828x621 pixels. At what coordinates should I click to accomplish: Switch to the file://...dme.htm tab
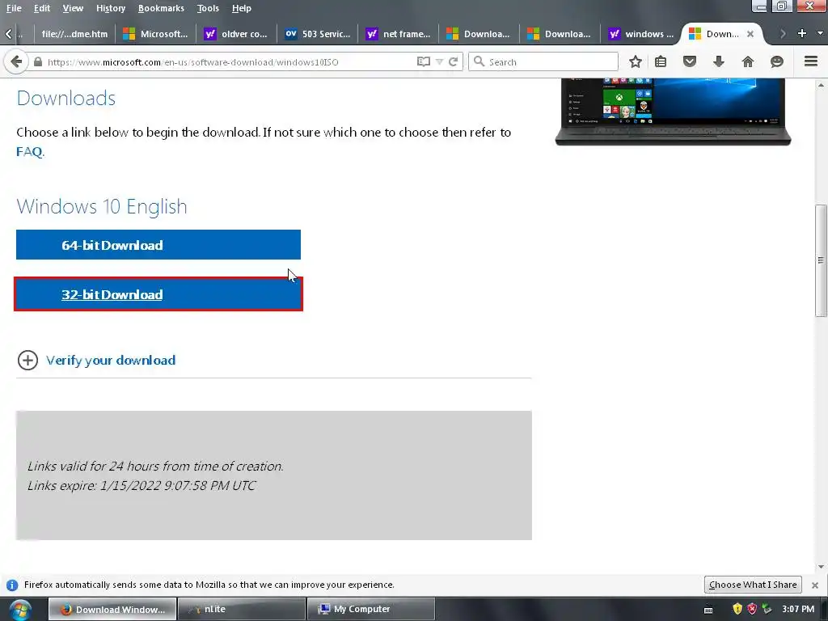(x=74, y=34)
